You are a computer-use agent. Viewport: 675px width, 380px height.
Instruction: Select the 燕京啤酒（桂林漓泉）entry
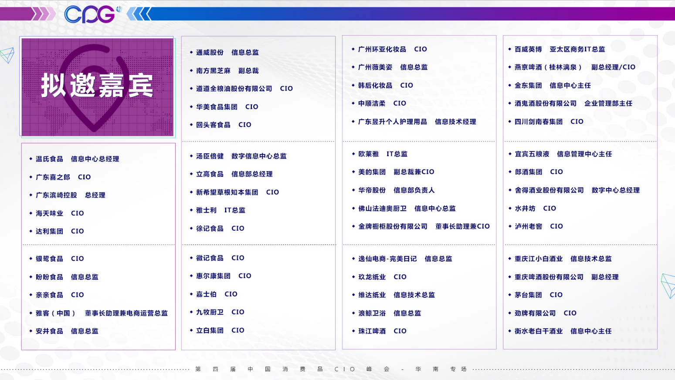tap(575, 67)
